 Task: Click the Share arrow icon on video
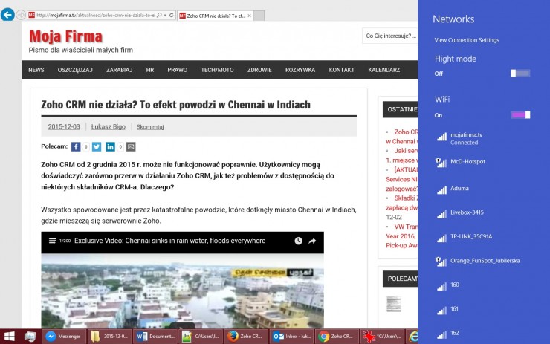point(312,241)
